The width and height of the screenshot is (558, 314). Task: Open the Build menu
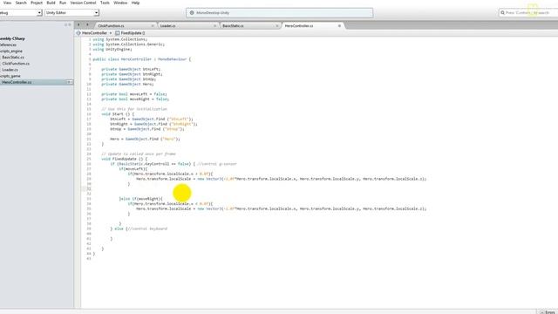51,3
